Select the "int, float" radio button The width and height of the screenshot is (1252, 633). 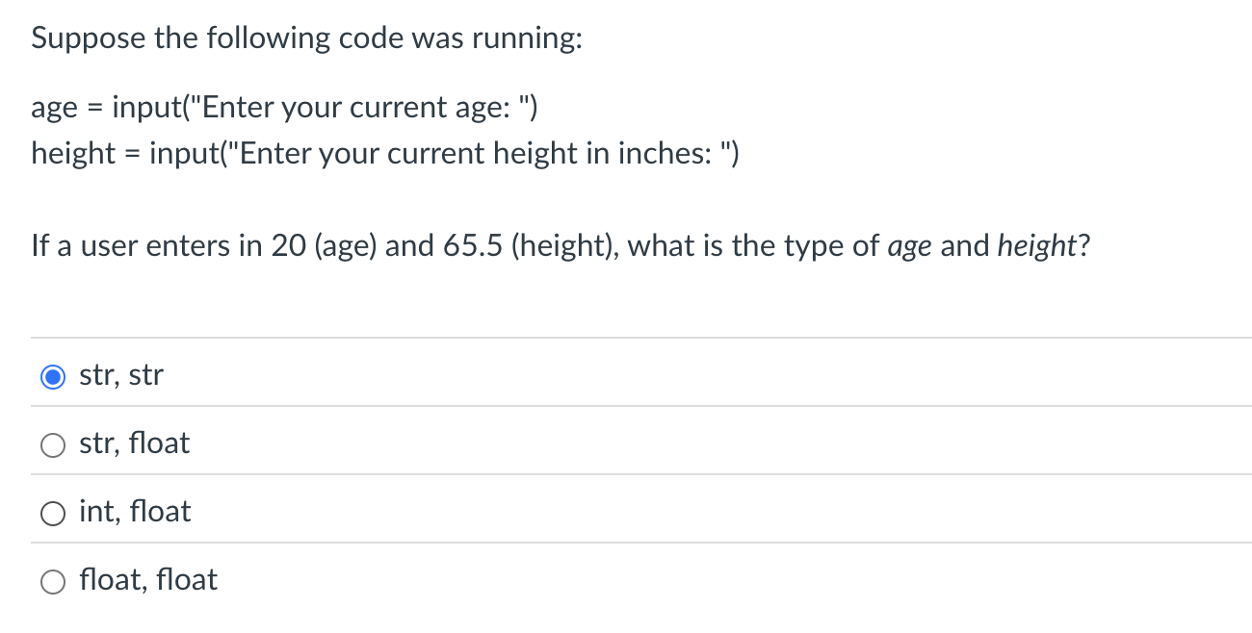(x=53, y=514)
